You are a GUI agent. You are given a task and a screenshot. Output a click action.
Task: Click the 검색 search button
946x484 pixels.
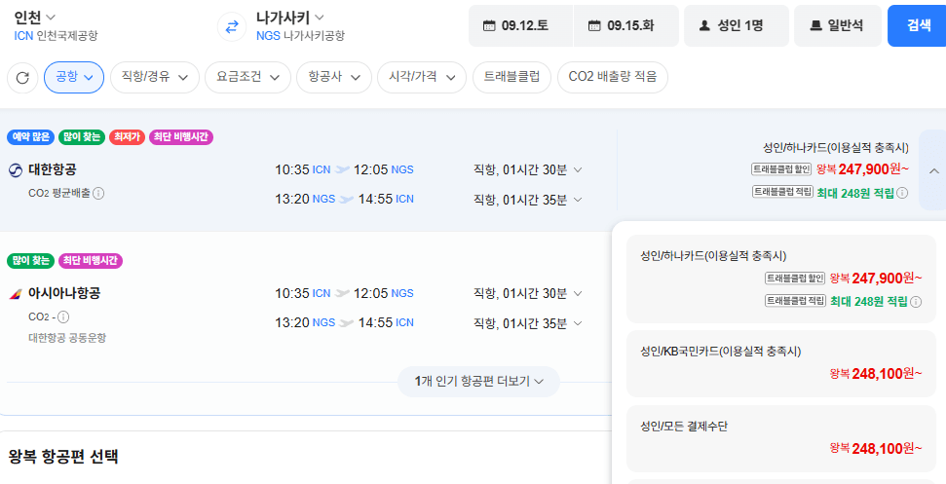(x=917, y=26)
